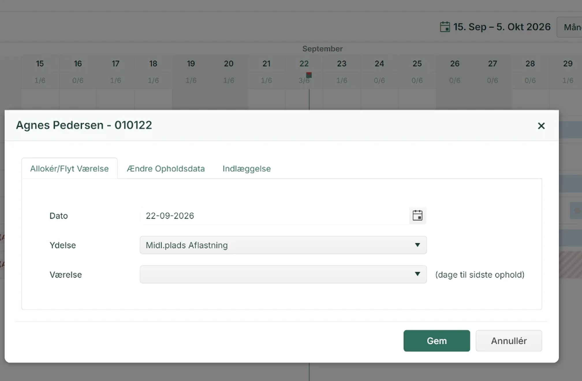Click the September month label
The width and height of the screenshot is (582, 381).
coord(322,49)
